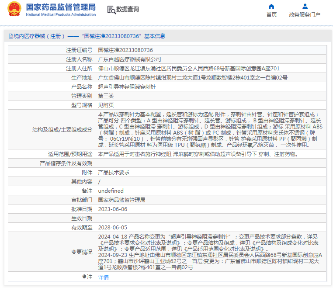Click 产品技术要求 attachment value
Screen dimensions: 333x291
114,173
